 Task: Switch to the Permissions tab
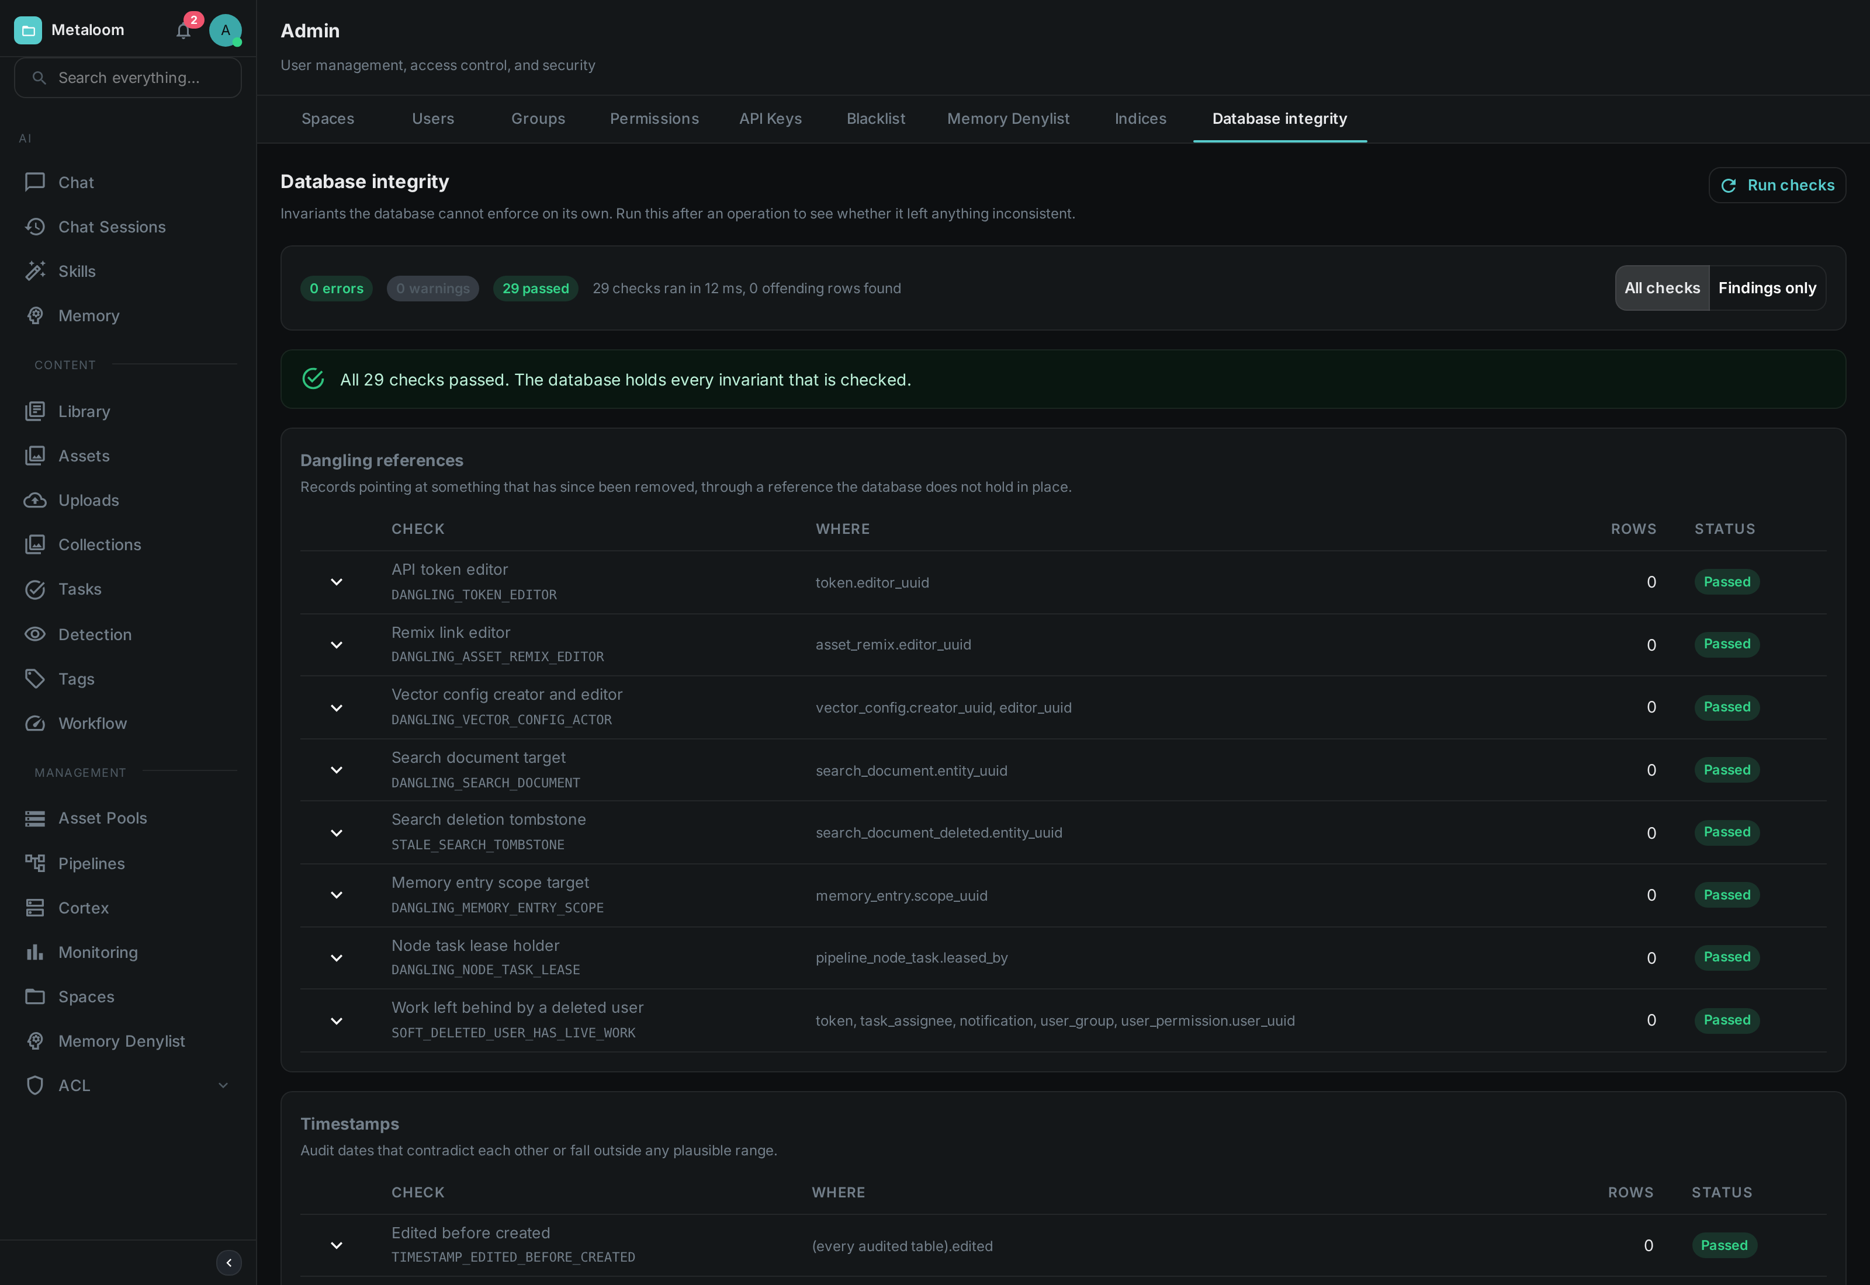click(x=654, y=119)
